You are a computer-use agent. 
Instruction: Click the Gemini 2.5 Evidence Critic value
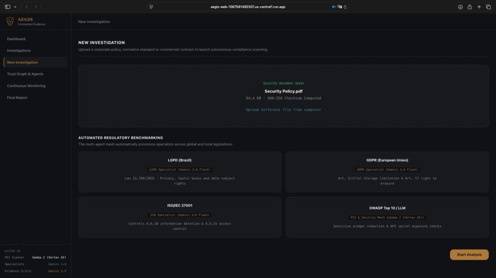57,271
